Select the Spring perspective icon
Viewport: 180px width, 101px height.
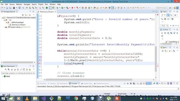pyautogui.click(x=174, y=8)
